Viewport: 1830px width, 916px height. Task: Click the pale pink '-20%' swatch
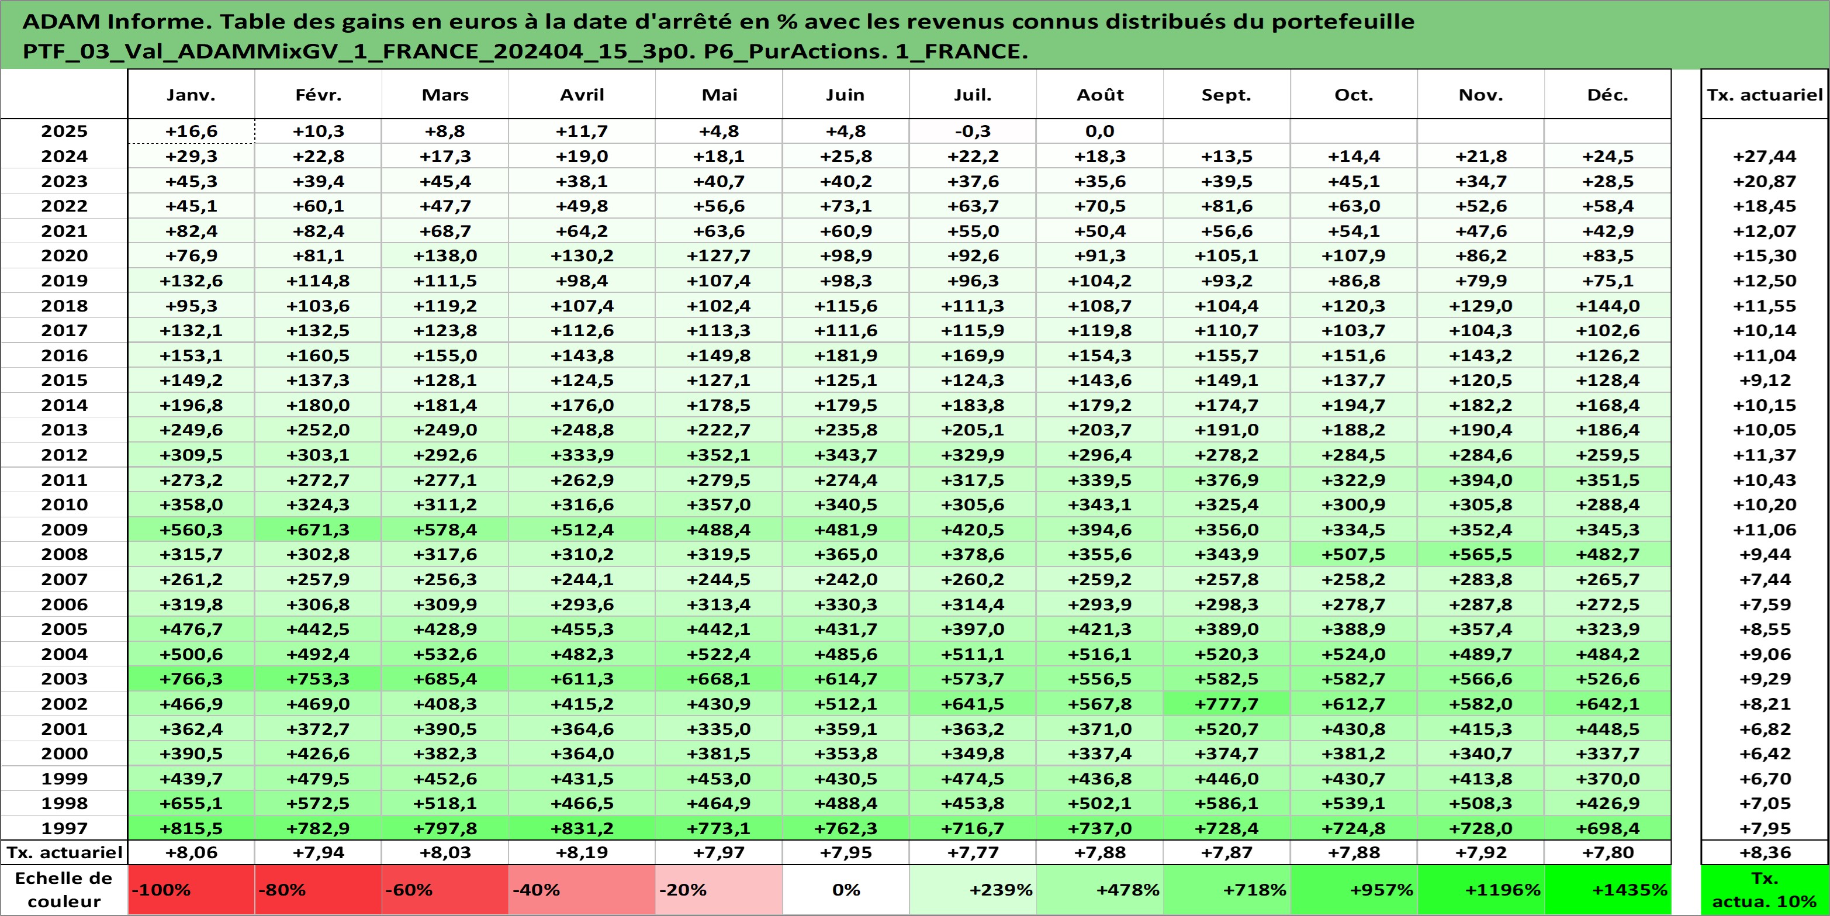(x=719, y=890)
